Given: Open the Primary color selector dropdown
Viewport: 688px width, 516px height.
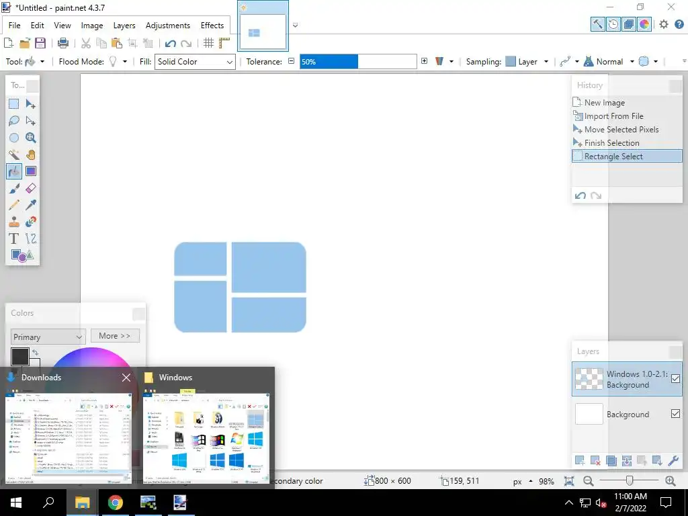Looking at the screenshot, I should click(x=48, y=337).
